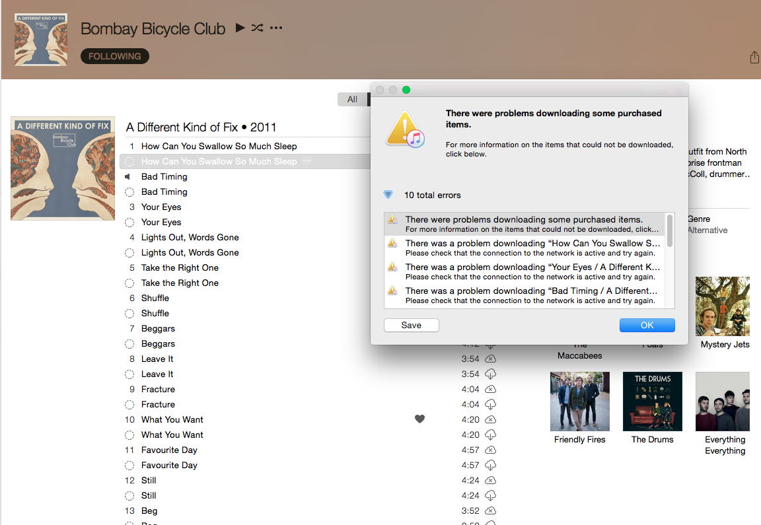Open The Drums artist thumbnail
761x525 pixels.
click(x=652, y=402)
